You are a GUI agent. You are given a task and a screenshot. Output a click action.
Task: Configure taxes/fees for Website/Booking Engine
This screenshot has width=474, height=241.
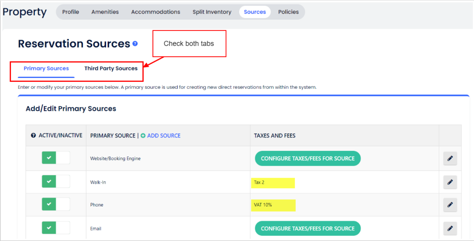tap(308, 158)
